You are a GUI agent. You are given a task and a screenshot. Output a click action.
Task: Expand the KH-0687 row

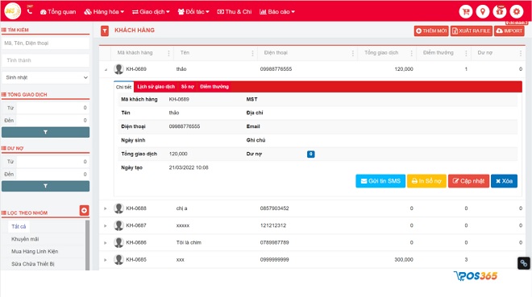tap(105, 225)
